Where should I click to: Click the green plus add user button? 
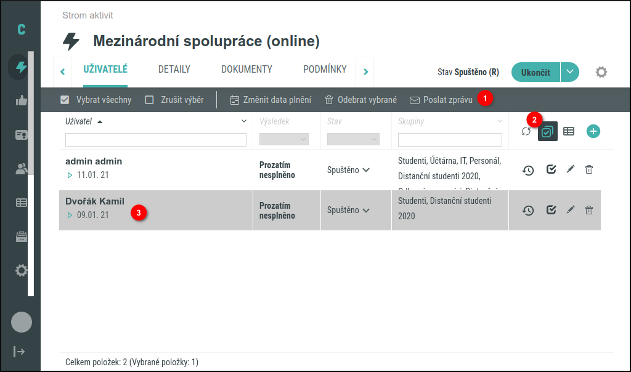coord(593,131)
